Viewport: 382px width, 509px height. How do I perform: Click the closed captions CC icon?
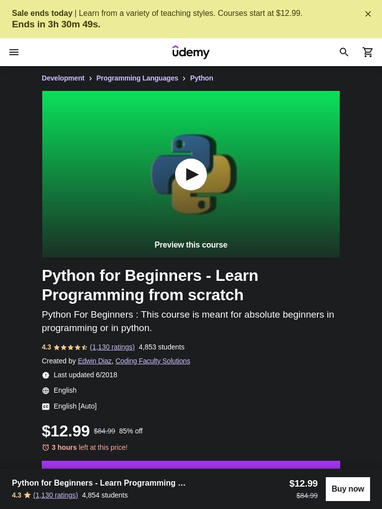pyautogui.click(x=46, y=407)
